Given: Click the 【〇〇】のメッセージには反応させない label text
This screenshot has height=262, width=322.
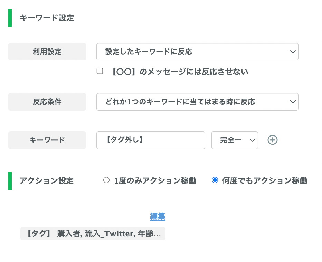Looking at the screenshot, I should [x=179, y=72].
